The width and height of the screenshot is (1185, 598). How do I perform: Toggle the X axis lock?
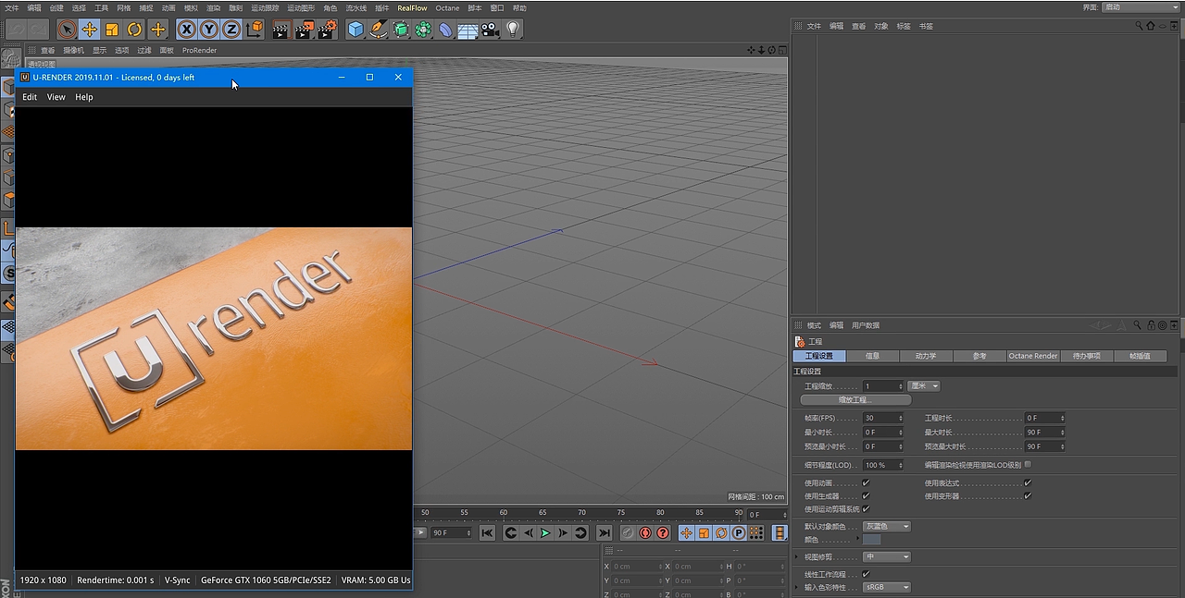tap(187, 30)
